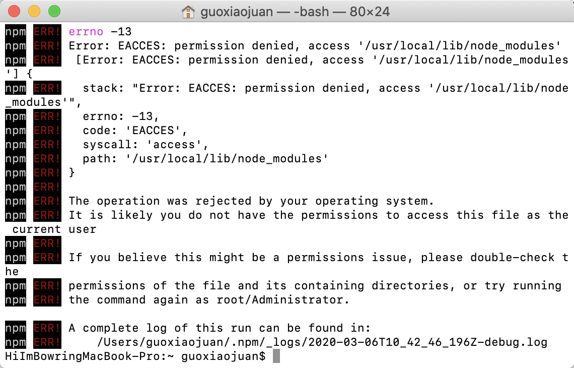Click the path: '/usr/local/lib/node_modules' line

coord(205,159)
